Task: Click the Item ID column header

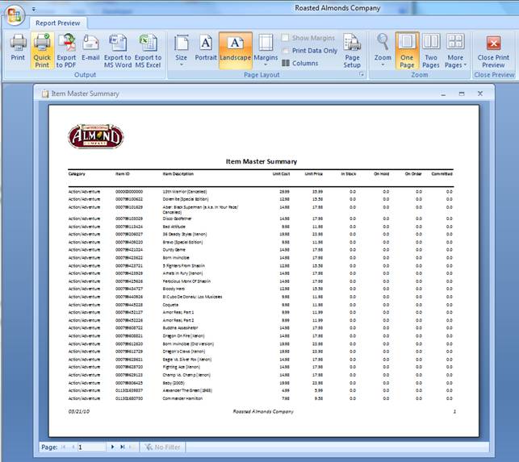Action: (x=123, y=173)
